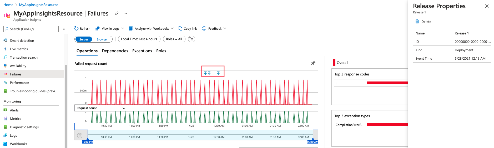Add a new filter with the funnel icon

point(191,39)
